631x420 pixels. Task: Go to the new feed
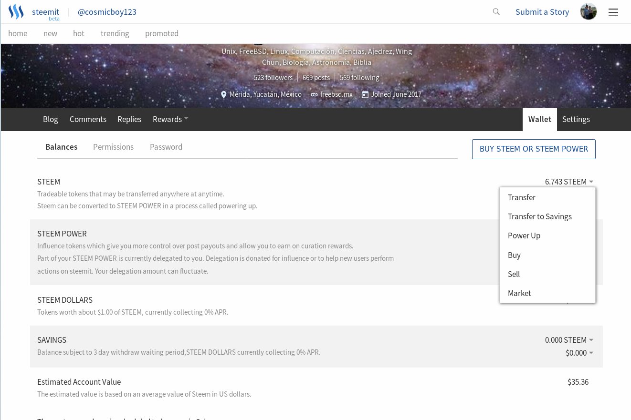coord(50,33)
